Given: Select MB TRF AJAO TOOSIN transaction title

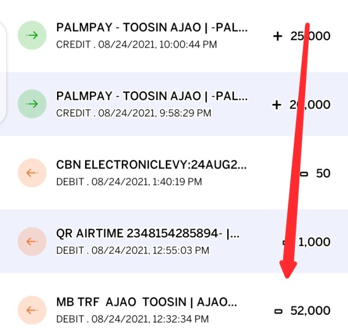Looking at the screenshot, I should tap(147, 302).
